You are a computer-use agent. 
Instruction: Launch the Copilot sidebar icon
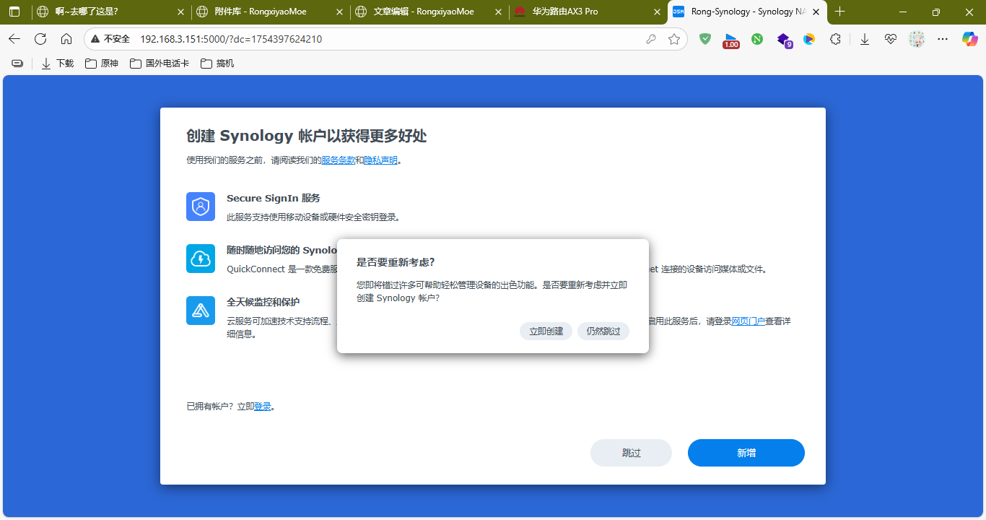tap(969, 39)
